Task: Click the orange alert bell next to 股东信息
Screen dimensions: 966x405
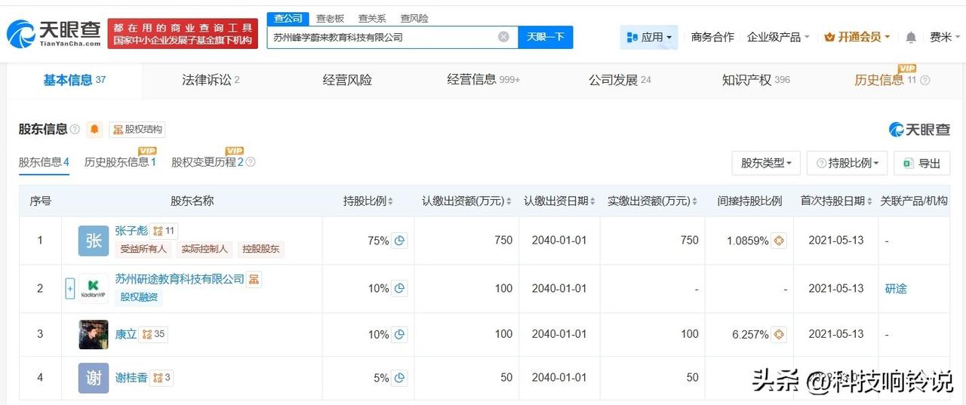Action: (94, 130)
